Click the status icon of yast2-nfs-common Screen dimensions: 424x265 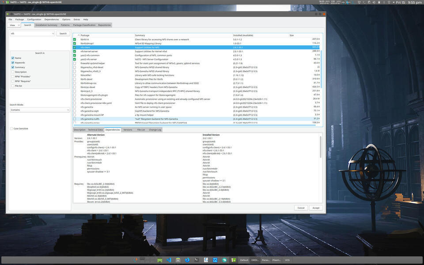click(x=75, y=56)
